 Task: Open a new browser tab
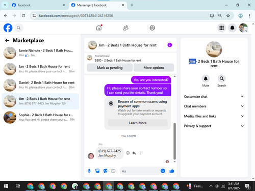(132, 5)
